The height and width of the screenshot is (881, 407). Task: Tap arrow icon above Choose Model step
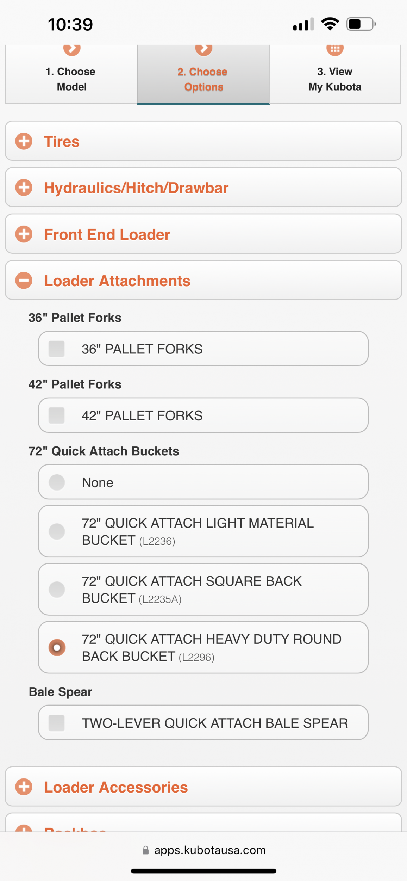[72, 49]
